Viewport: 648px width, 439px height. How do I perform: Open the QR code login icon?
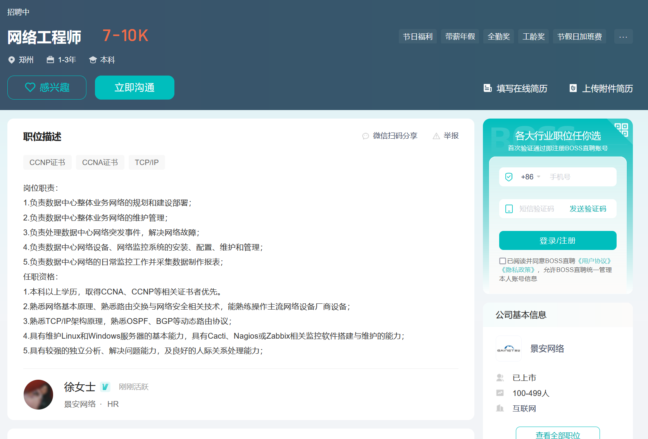pos(622,130)
